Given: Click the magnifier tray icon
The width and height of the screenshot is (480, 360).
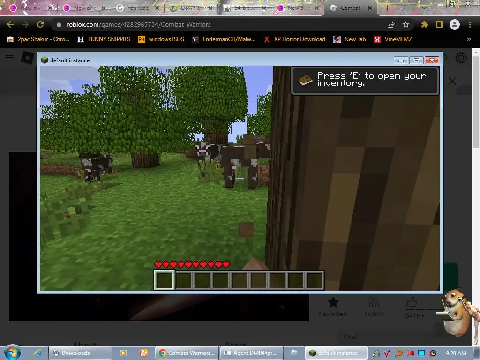Looking at the screenshot, I should (x=398, y=353).
